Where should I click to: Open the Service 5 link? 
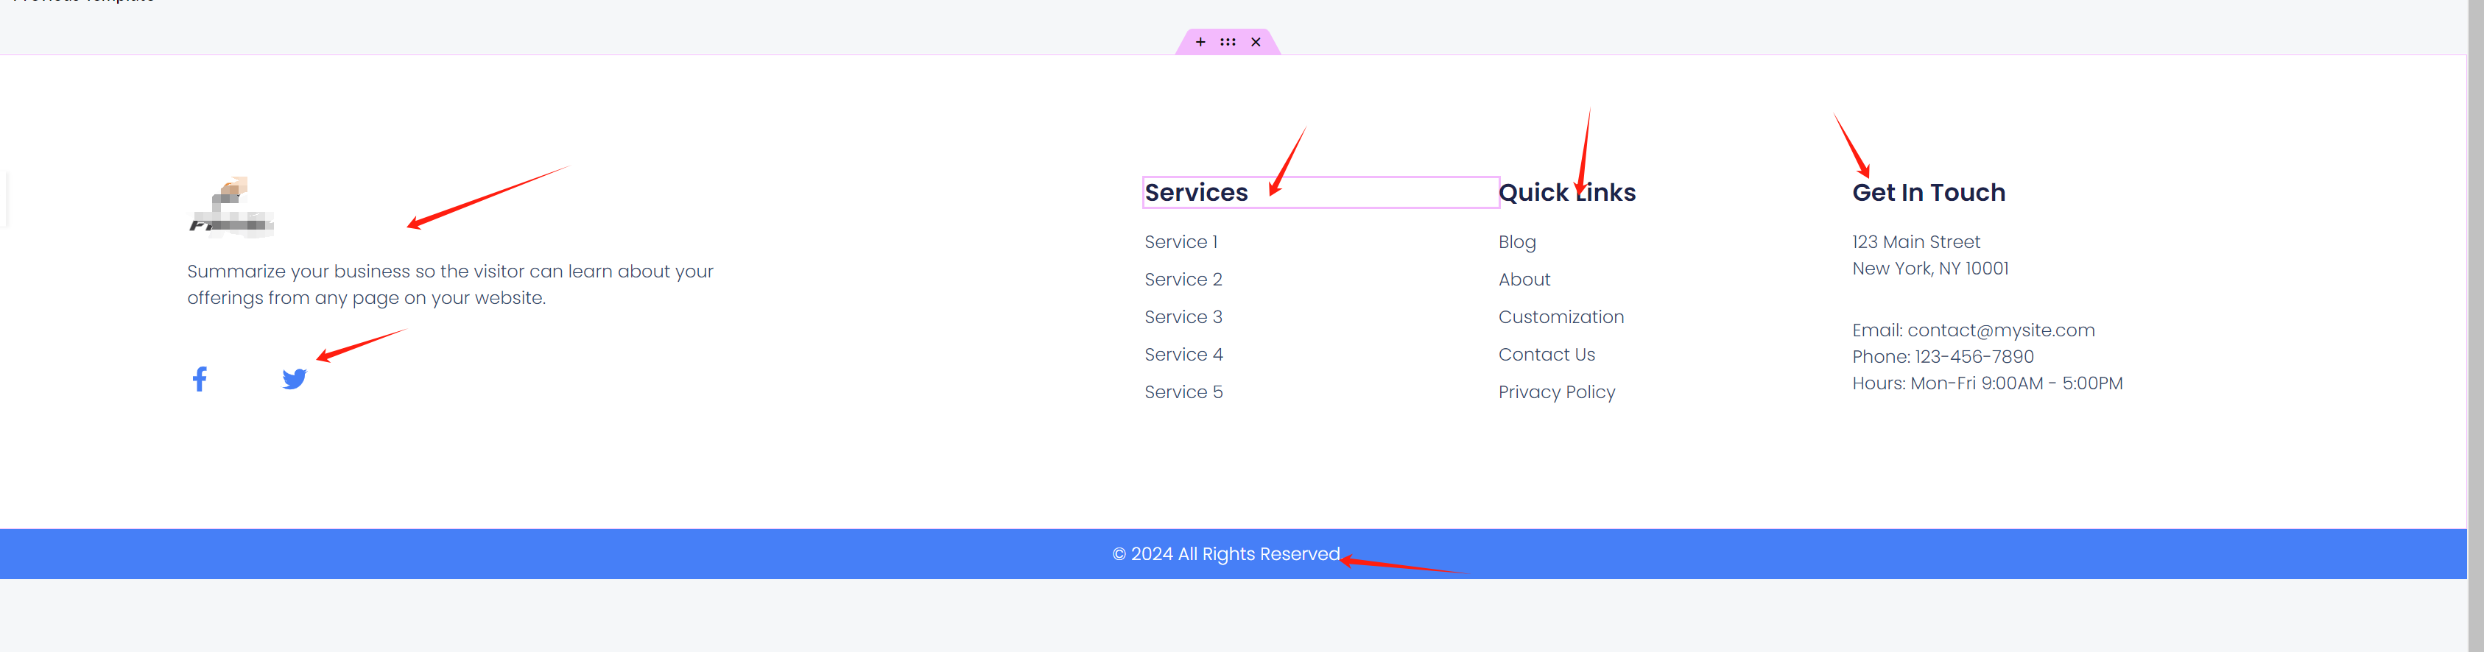pyautogui.click(x=1183, y=392)
